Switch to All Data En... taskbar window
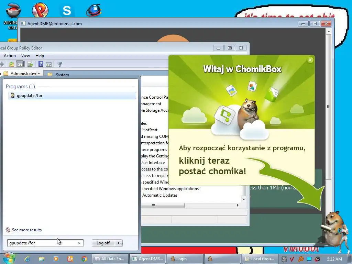 (x=110, y=259)
